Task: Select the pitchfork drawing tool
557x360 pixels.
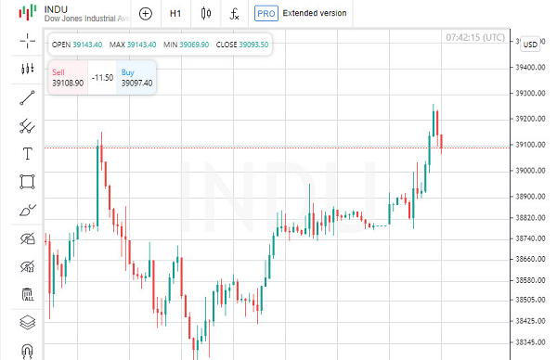Action: tap(27, 126)
